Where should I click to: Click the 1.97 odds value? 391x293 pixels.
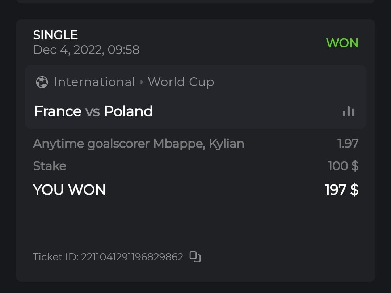pyautogui.click(x=348, y=144)
